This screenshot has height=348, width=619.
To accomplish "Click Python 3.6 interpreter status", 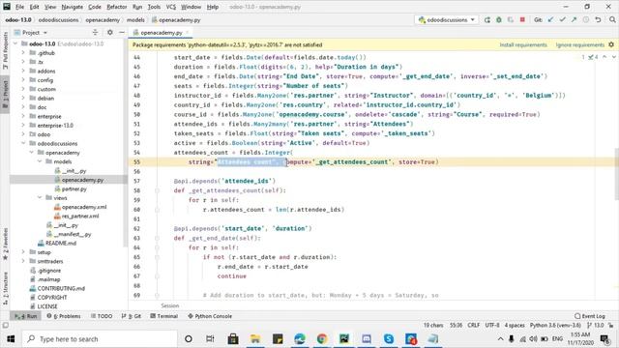I will click(x=555, y=325).
